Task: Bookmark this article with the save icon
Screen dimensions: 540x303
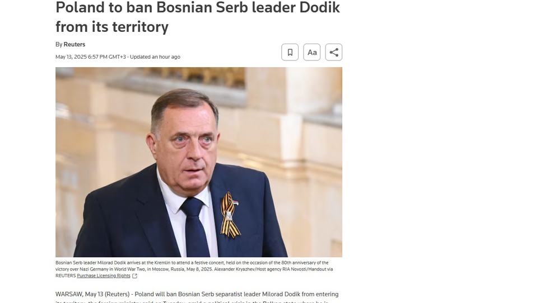Action: (x=290, y=52)
